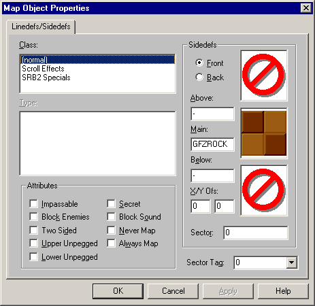Close the Map Object Properties dialog

pyautogui.click(x=305, y=8)
